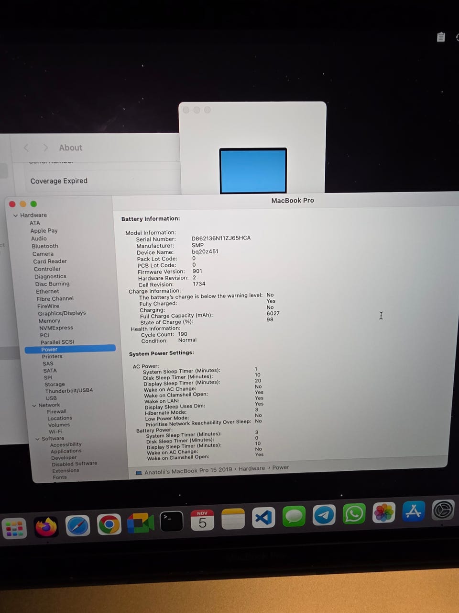Screen dimensions: 459x613
Task: Select Firewall under Network
Action: [x=56, y=412]
